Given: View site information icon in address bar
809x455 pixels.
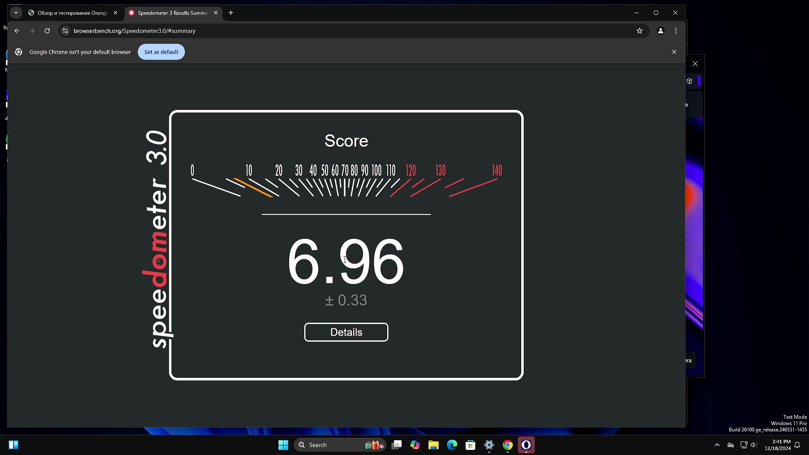Looking at the screenshot, I should (65, 31).
